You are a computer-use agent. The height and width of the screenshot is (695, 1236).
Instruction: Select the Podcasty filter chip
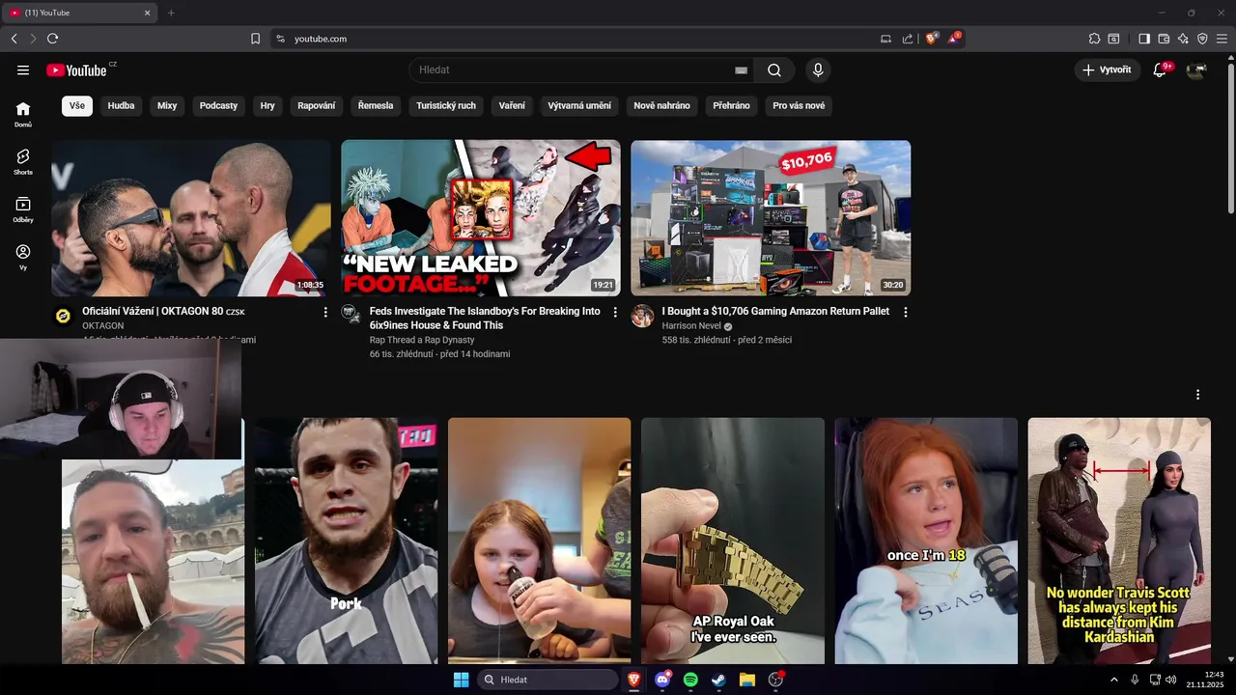(x=218, y=105)
